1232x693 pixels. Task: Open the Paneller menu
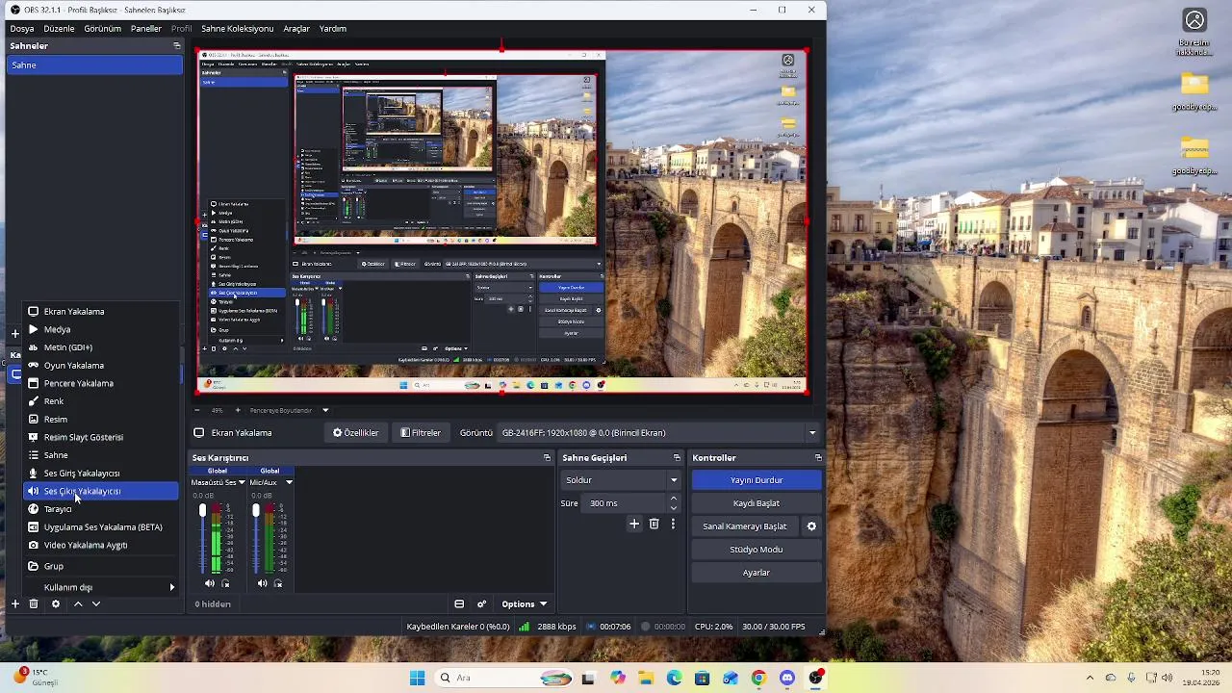click(146, 29)
